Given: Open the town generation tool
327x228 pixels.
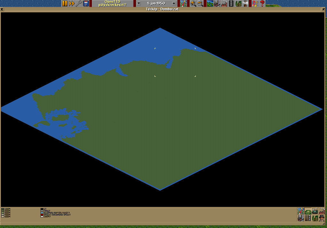Looking at the screenshot, I should (x=217, y=3).
